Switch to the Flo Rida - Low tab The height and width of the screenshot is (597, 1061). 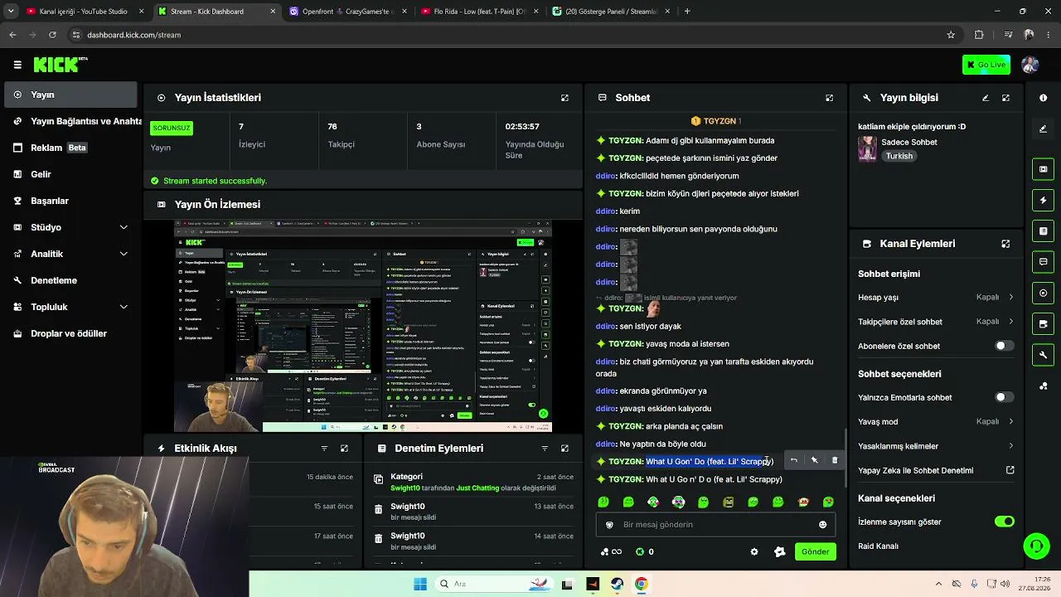pos(478,12)
